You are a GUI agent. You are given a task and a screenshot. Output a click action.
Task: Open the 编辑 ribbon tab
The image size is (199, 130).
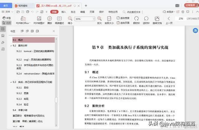[82, 12]
